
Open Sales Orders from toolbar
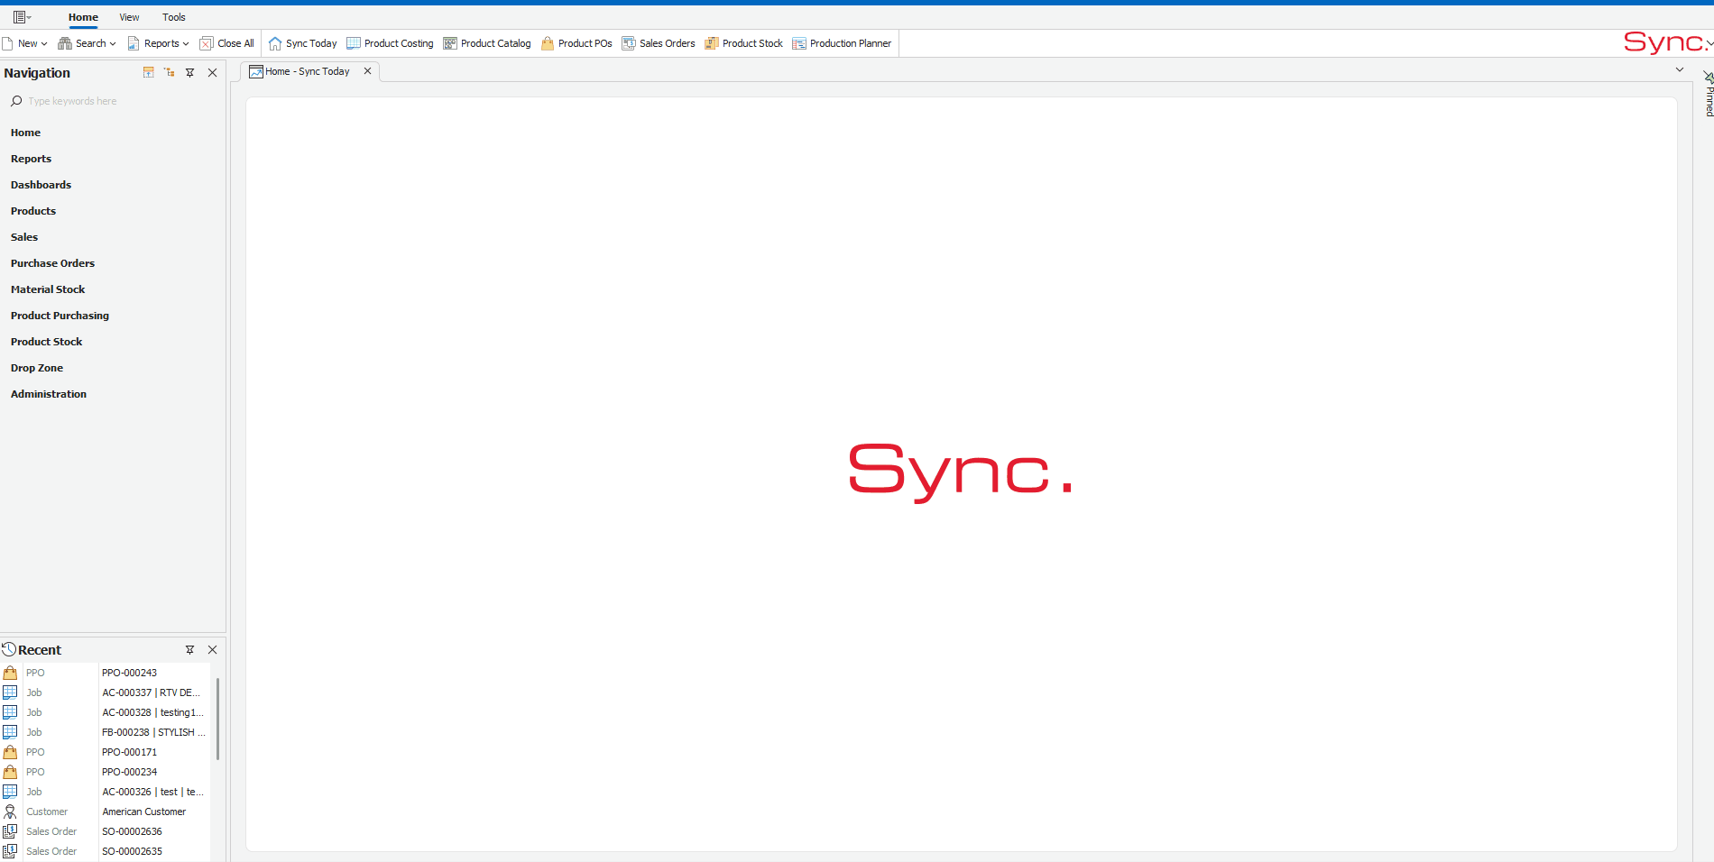tap(659, 43)
